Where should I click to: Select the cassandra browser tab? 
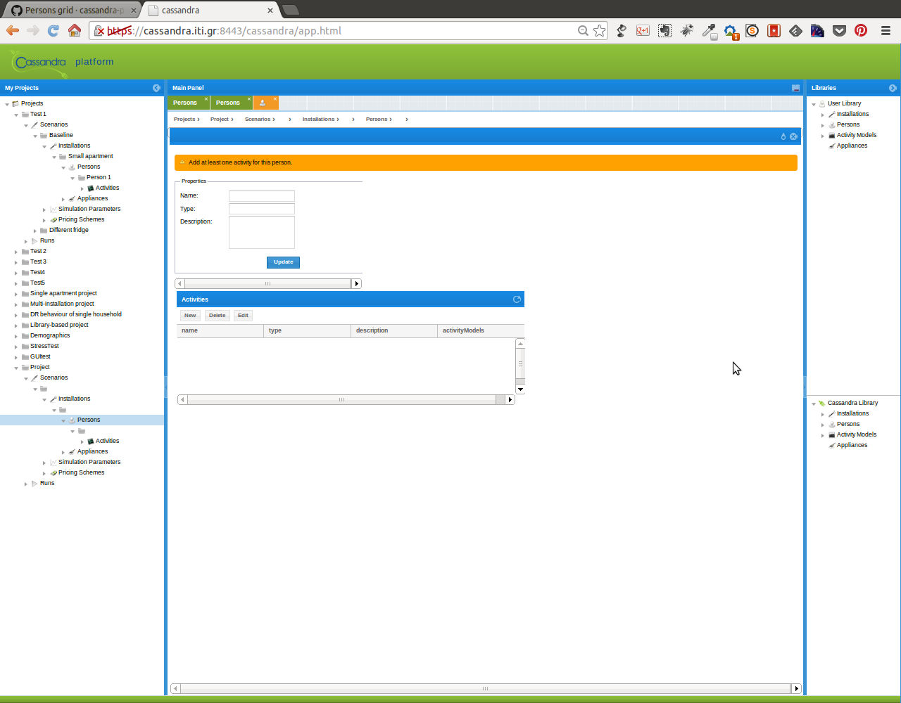click(x=210, y=10)
